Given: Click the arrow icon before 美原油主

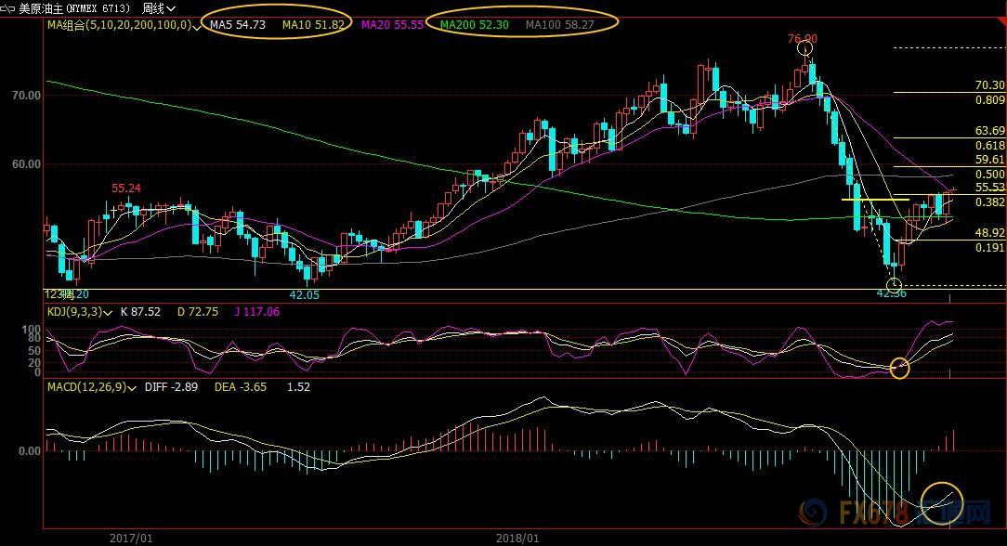Looking at the screenshot, I should (8, 8).
